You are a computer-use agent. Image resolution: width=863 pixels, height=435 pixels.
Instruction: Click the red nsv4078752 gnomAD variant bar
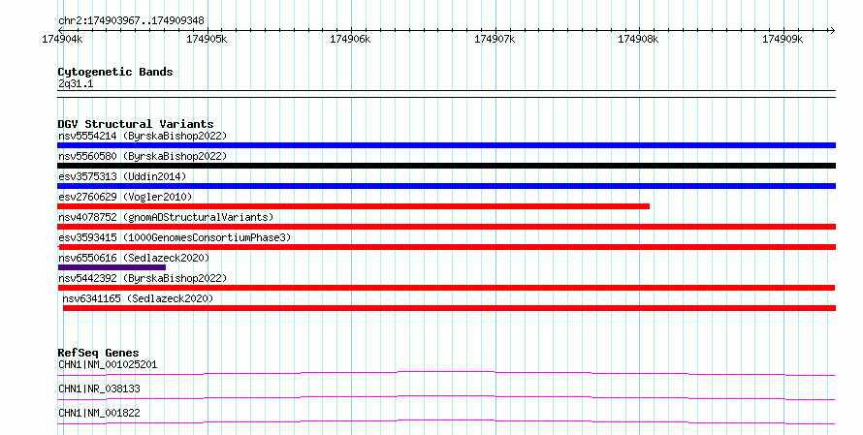[x=446, y=227]
